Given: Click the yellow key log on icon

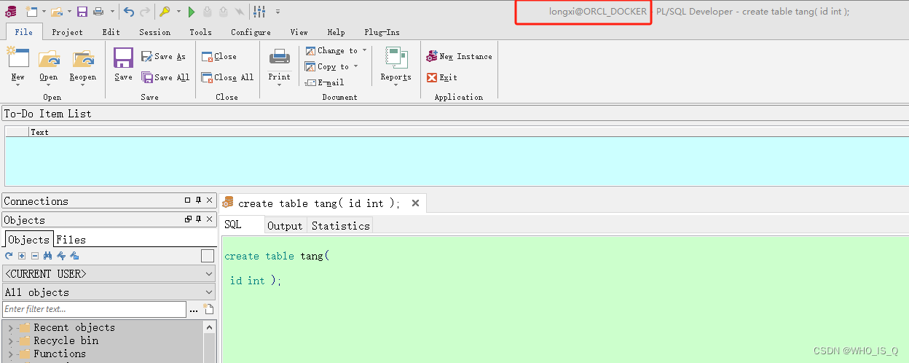Looking at the screenshot, I should [165, 12].
